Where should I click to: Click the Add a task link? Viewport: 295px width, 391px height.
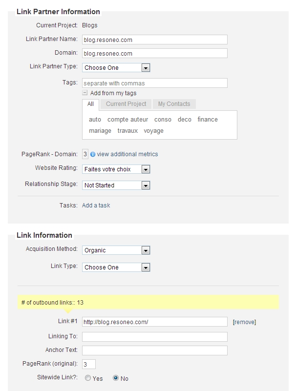coord(96,205)
